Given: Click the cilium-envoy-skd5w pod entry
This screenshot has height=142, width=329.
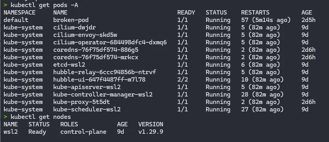Looking at the screenshot, I should click(85, 35).
